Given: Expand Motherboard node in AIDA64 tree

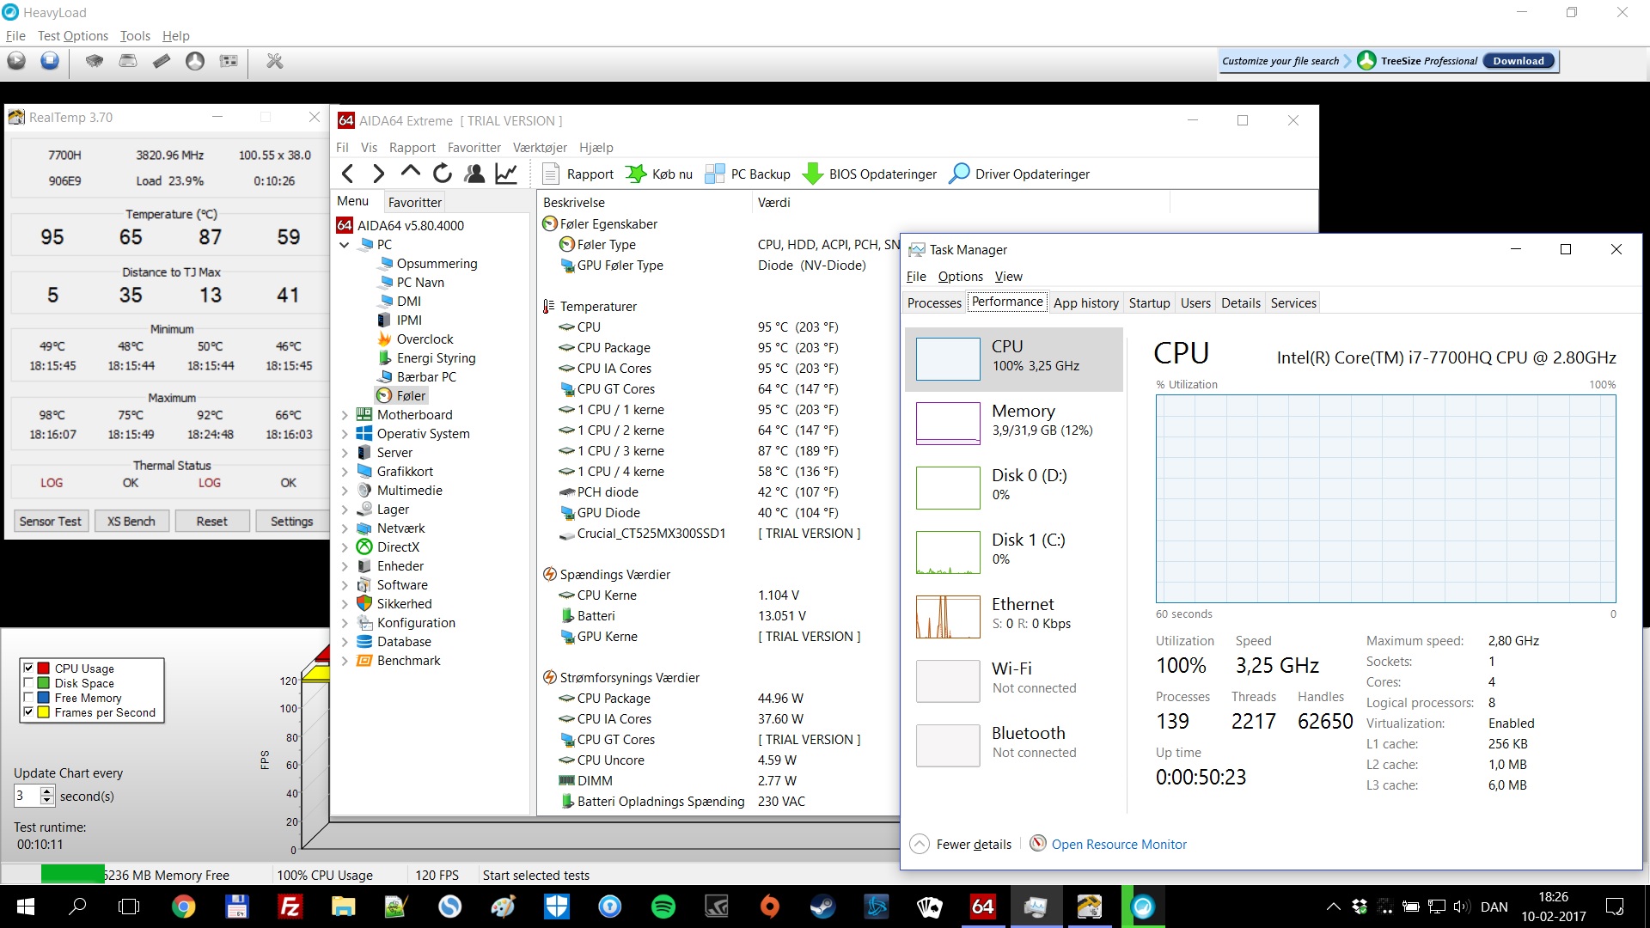Looking at the screenshot, I should (345, 415).
